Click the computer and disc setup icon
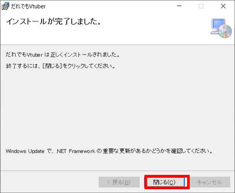This screenshot has width=235, height=193. [221, 28]
